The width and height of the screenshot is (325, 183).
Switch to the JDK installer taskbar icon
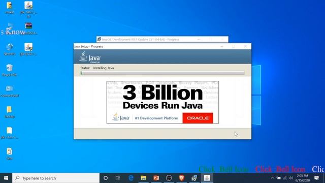(x=194, y=178)
